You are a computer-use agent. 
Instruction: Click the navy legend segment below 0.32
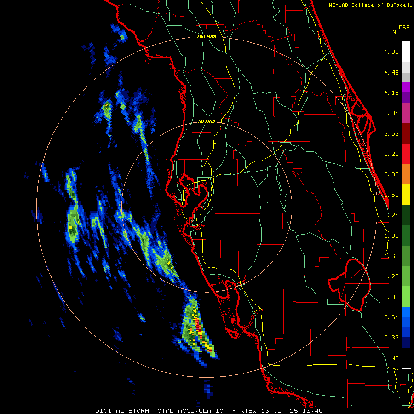pos(406,342)
